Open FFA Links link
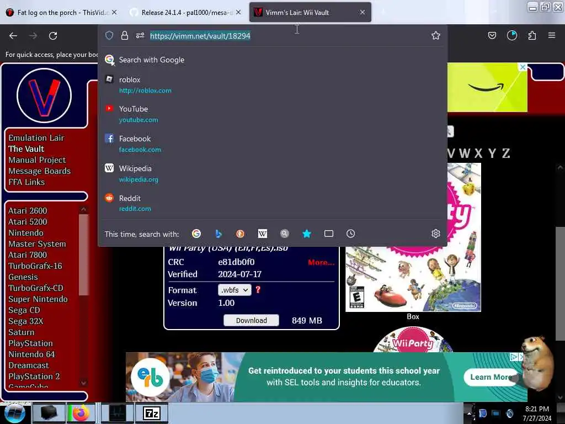The height and width of the screenshot is (424, 565). click(x=26, y=182)
